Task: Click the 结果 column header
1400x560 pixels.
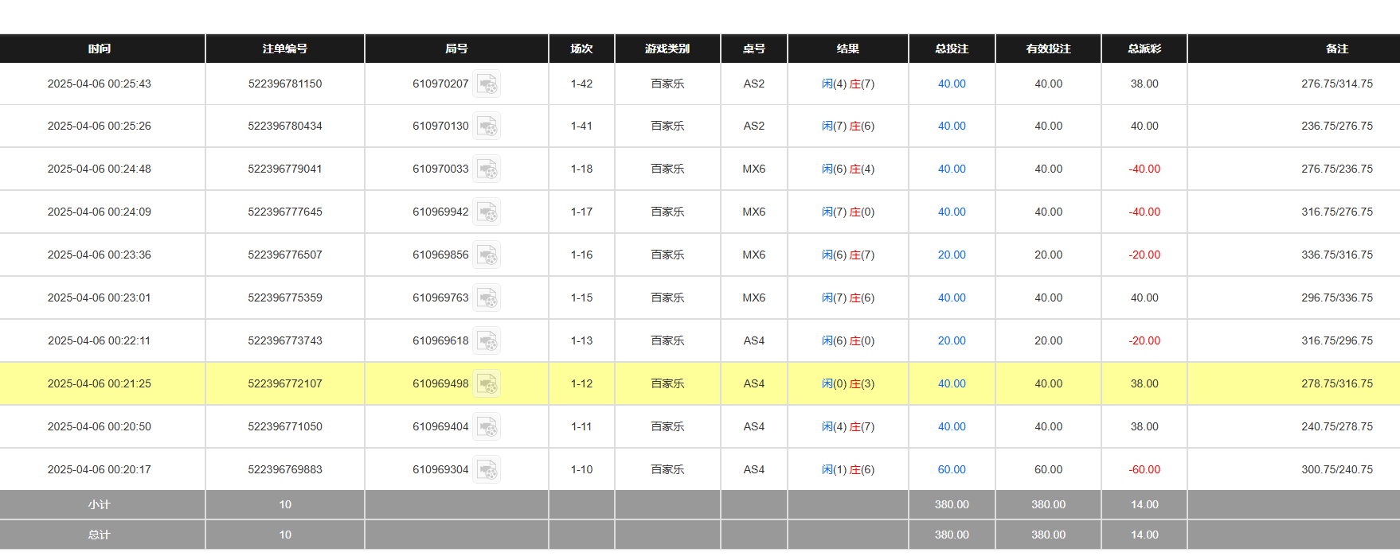Action: coord(847,49)
